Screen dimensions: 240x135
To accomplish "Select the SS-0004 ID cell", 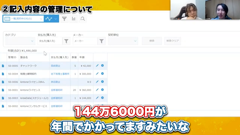I will [13, 74].
